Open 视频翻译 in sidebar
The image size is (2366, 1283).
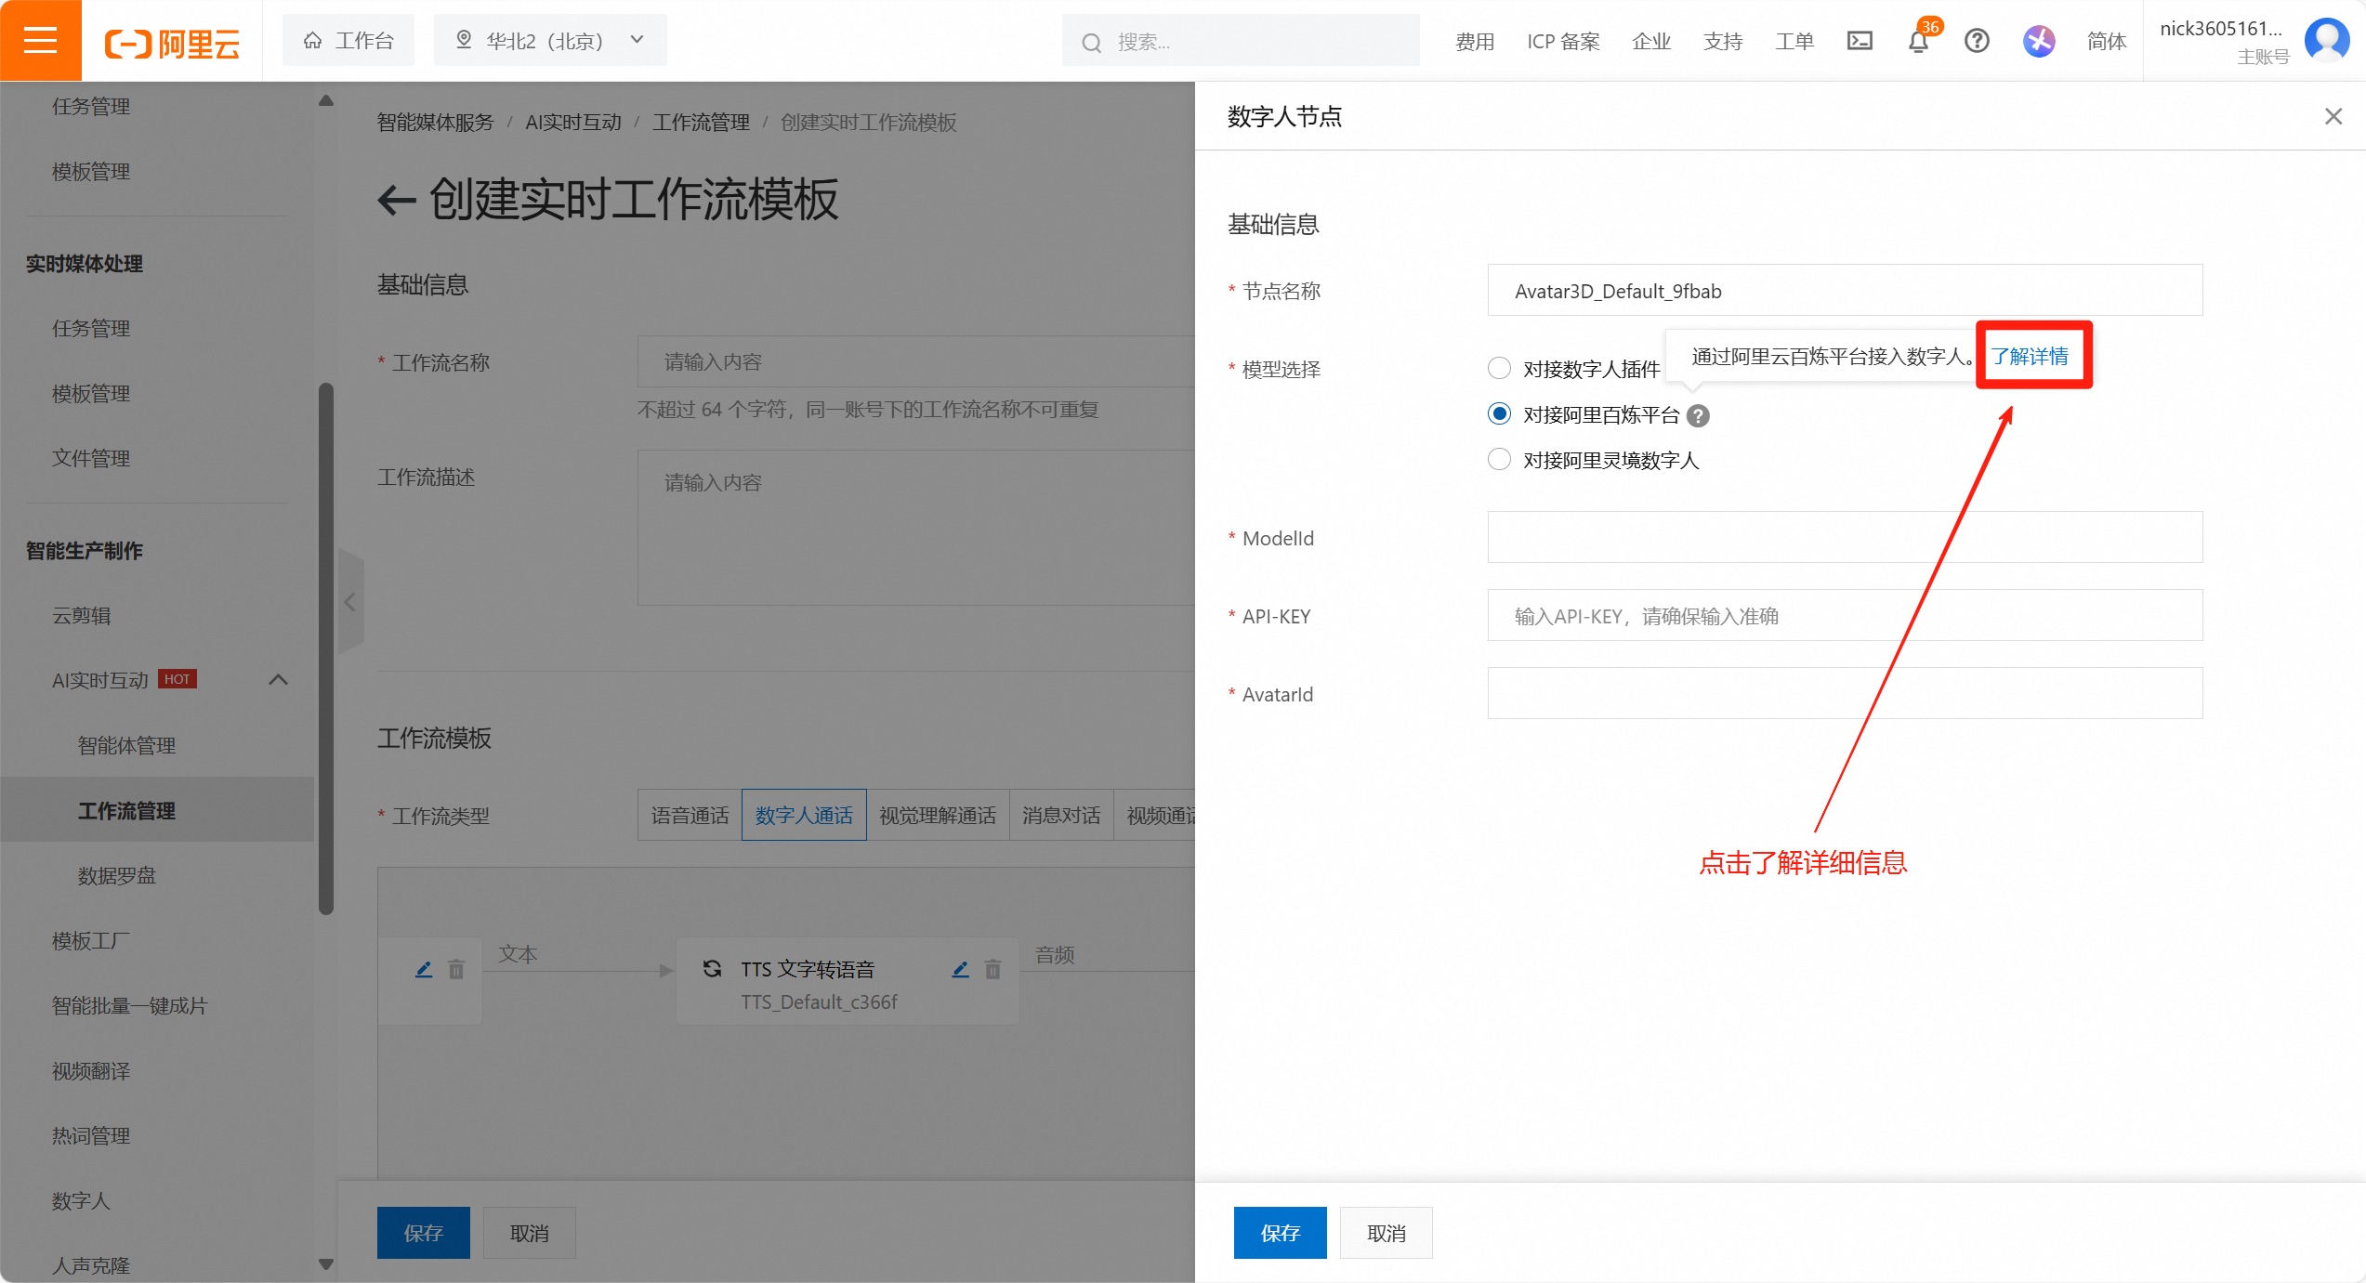click(91, 1070)
